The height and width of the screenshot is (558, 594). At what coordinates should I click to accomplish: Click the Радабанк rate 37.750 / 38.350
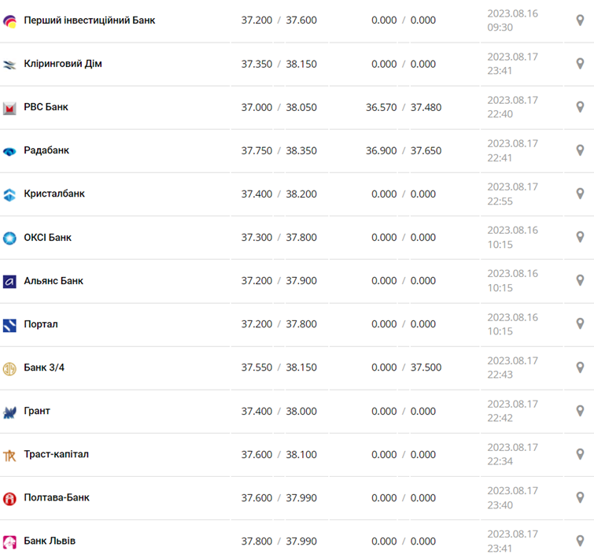pyautogui.click(x=279, y=150)
